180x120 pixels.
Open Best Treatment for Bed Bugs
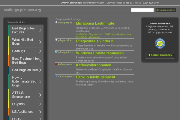point(25,61)
